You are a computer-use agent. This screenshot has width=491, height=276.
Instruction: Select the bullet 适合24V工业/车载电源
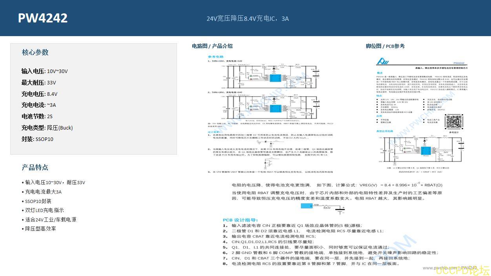[49, 219]
